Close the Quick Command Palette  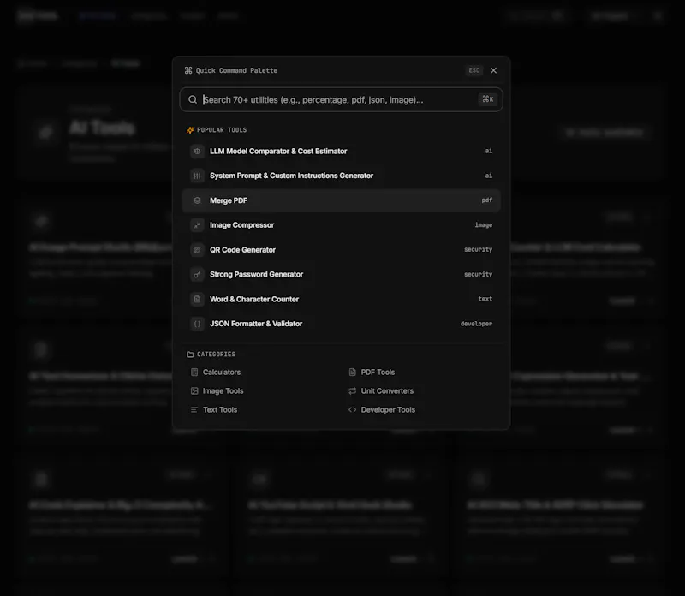click(494, 70)
